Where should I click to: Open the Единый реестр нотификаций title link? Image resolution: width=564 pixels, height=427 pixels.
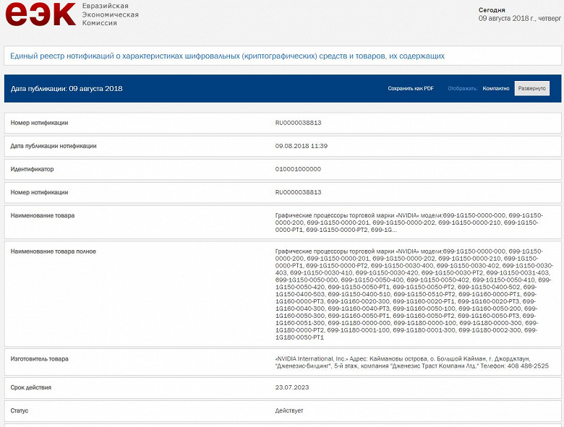227,56
